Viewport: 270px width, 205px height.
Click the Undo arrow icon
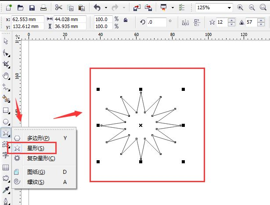click(97, 7)
